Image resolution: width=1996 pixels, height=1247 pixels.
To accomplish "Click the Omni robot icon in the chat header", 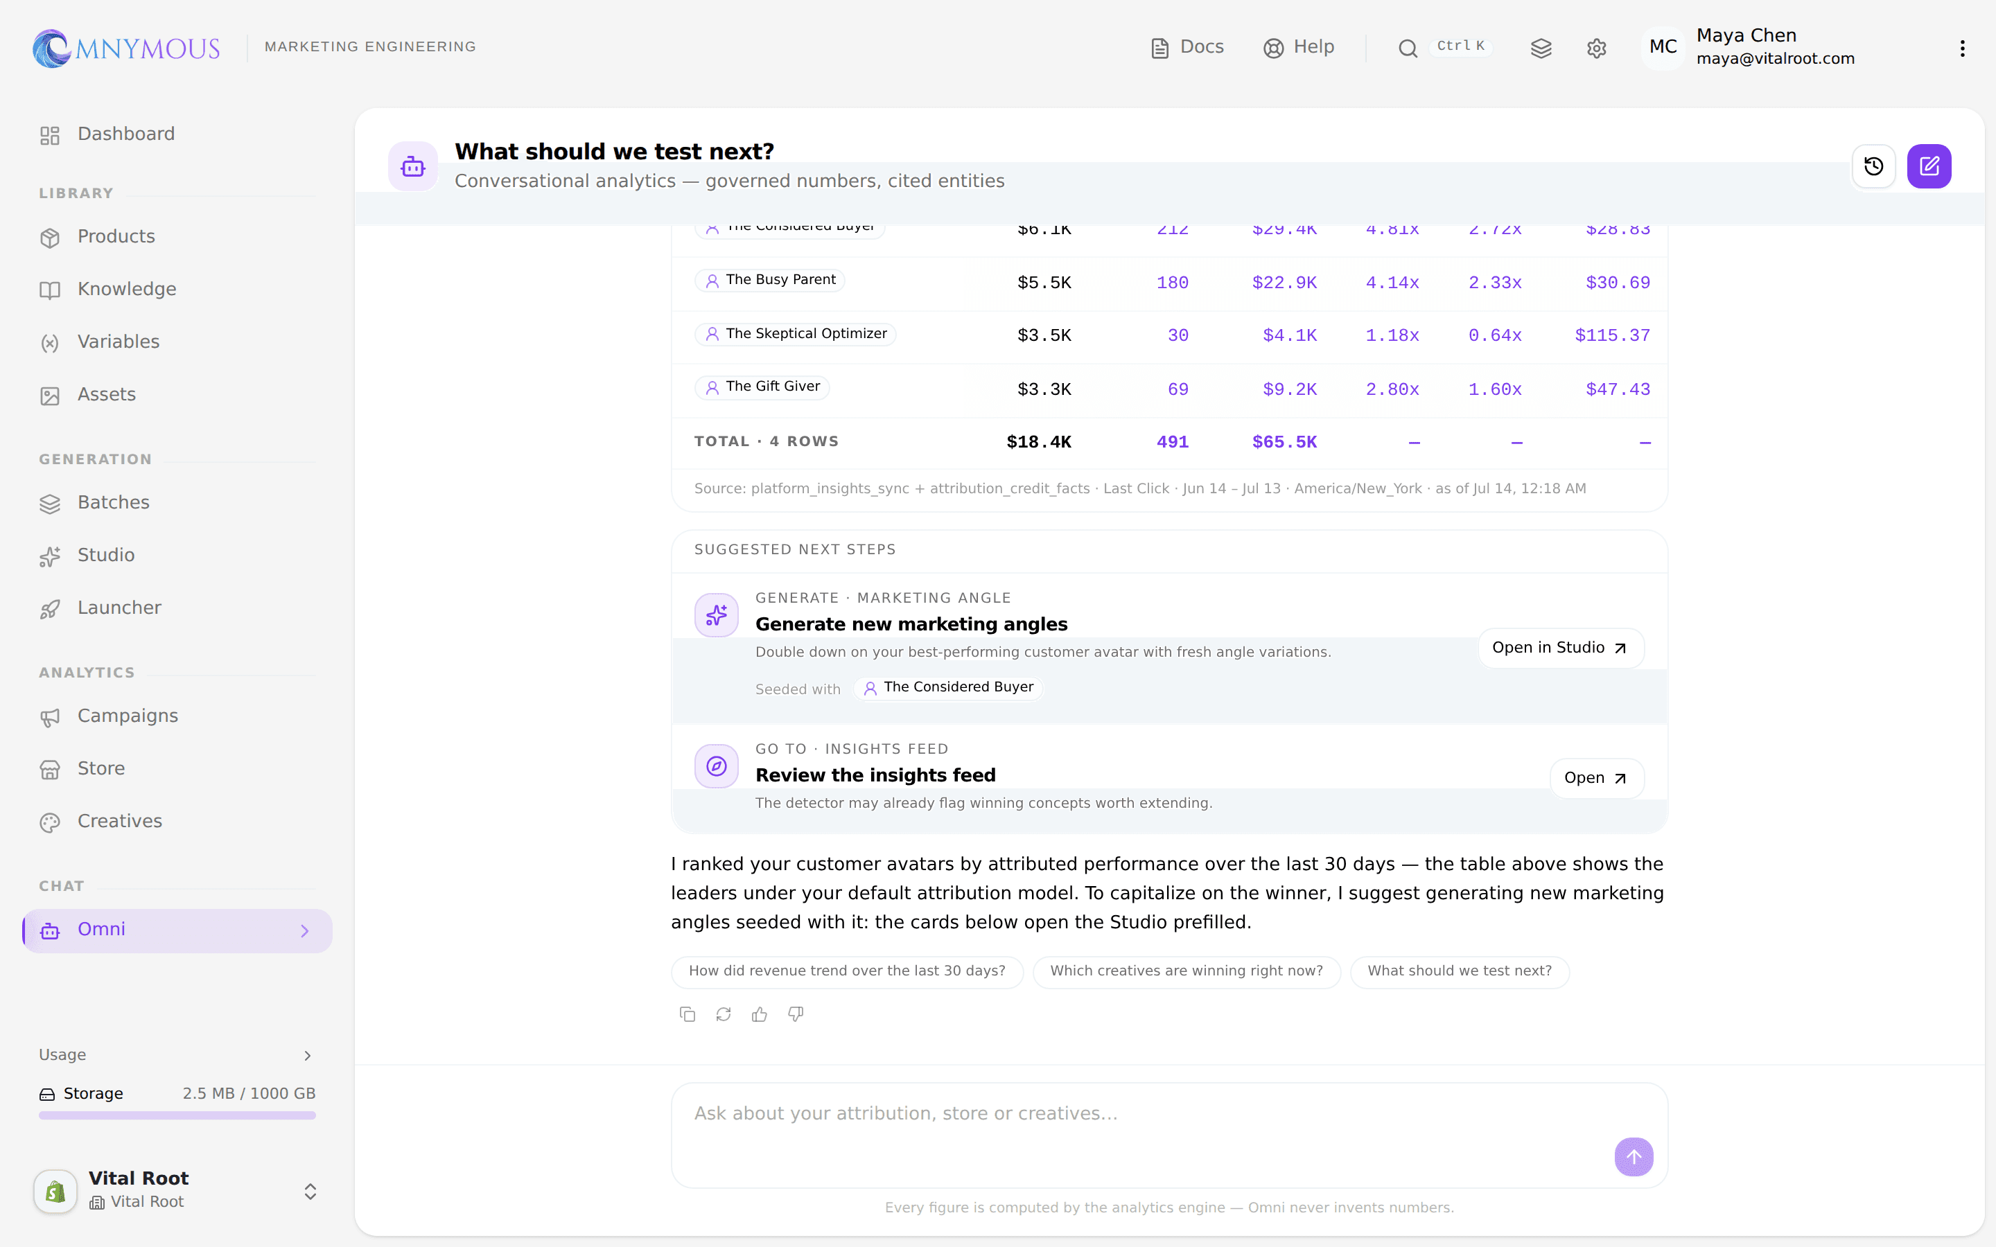I will pos(412,166).
